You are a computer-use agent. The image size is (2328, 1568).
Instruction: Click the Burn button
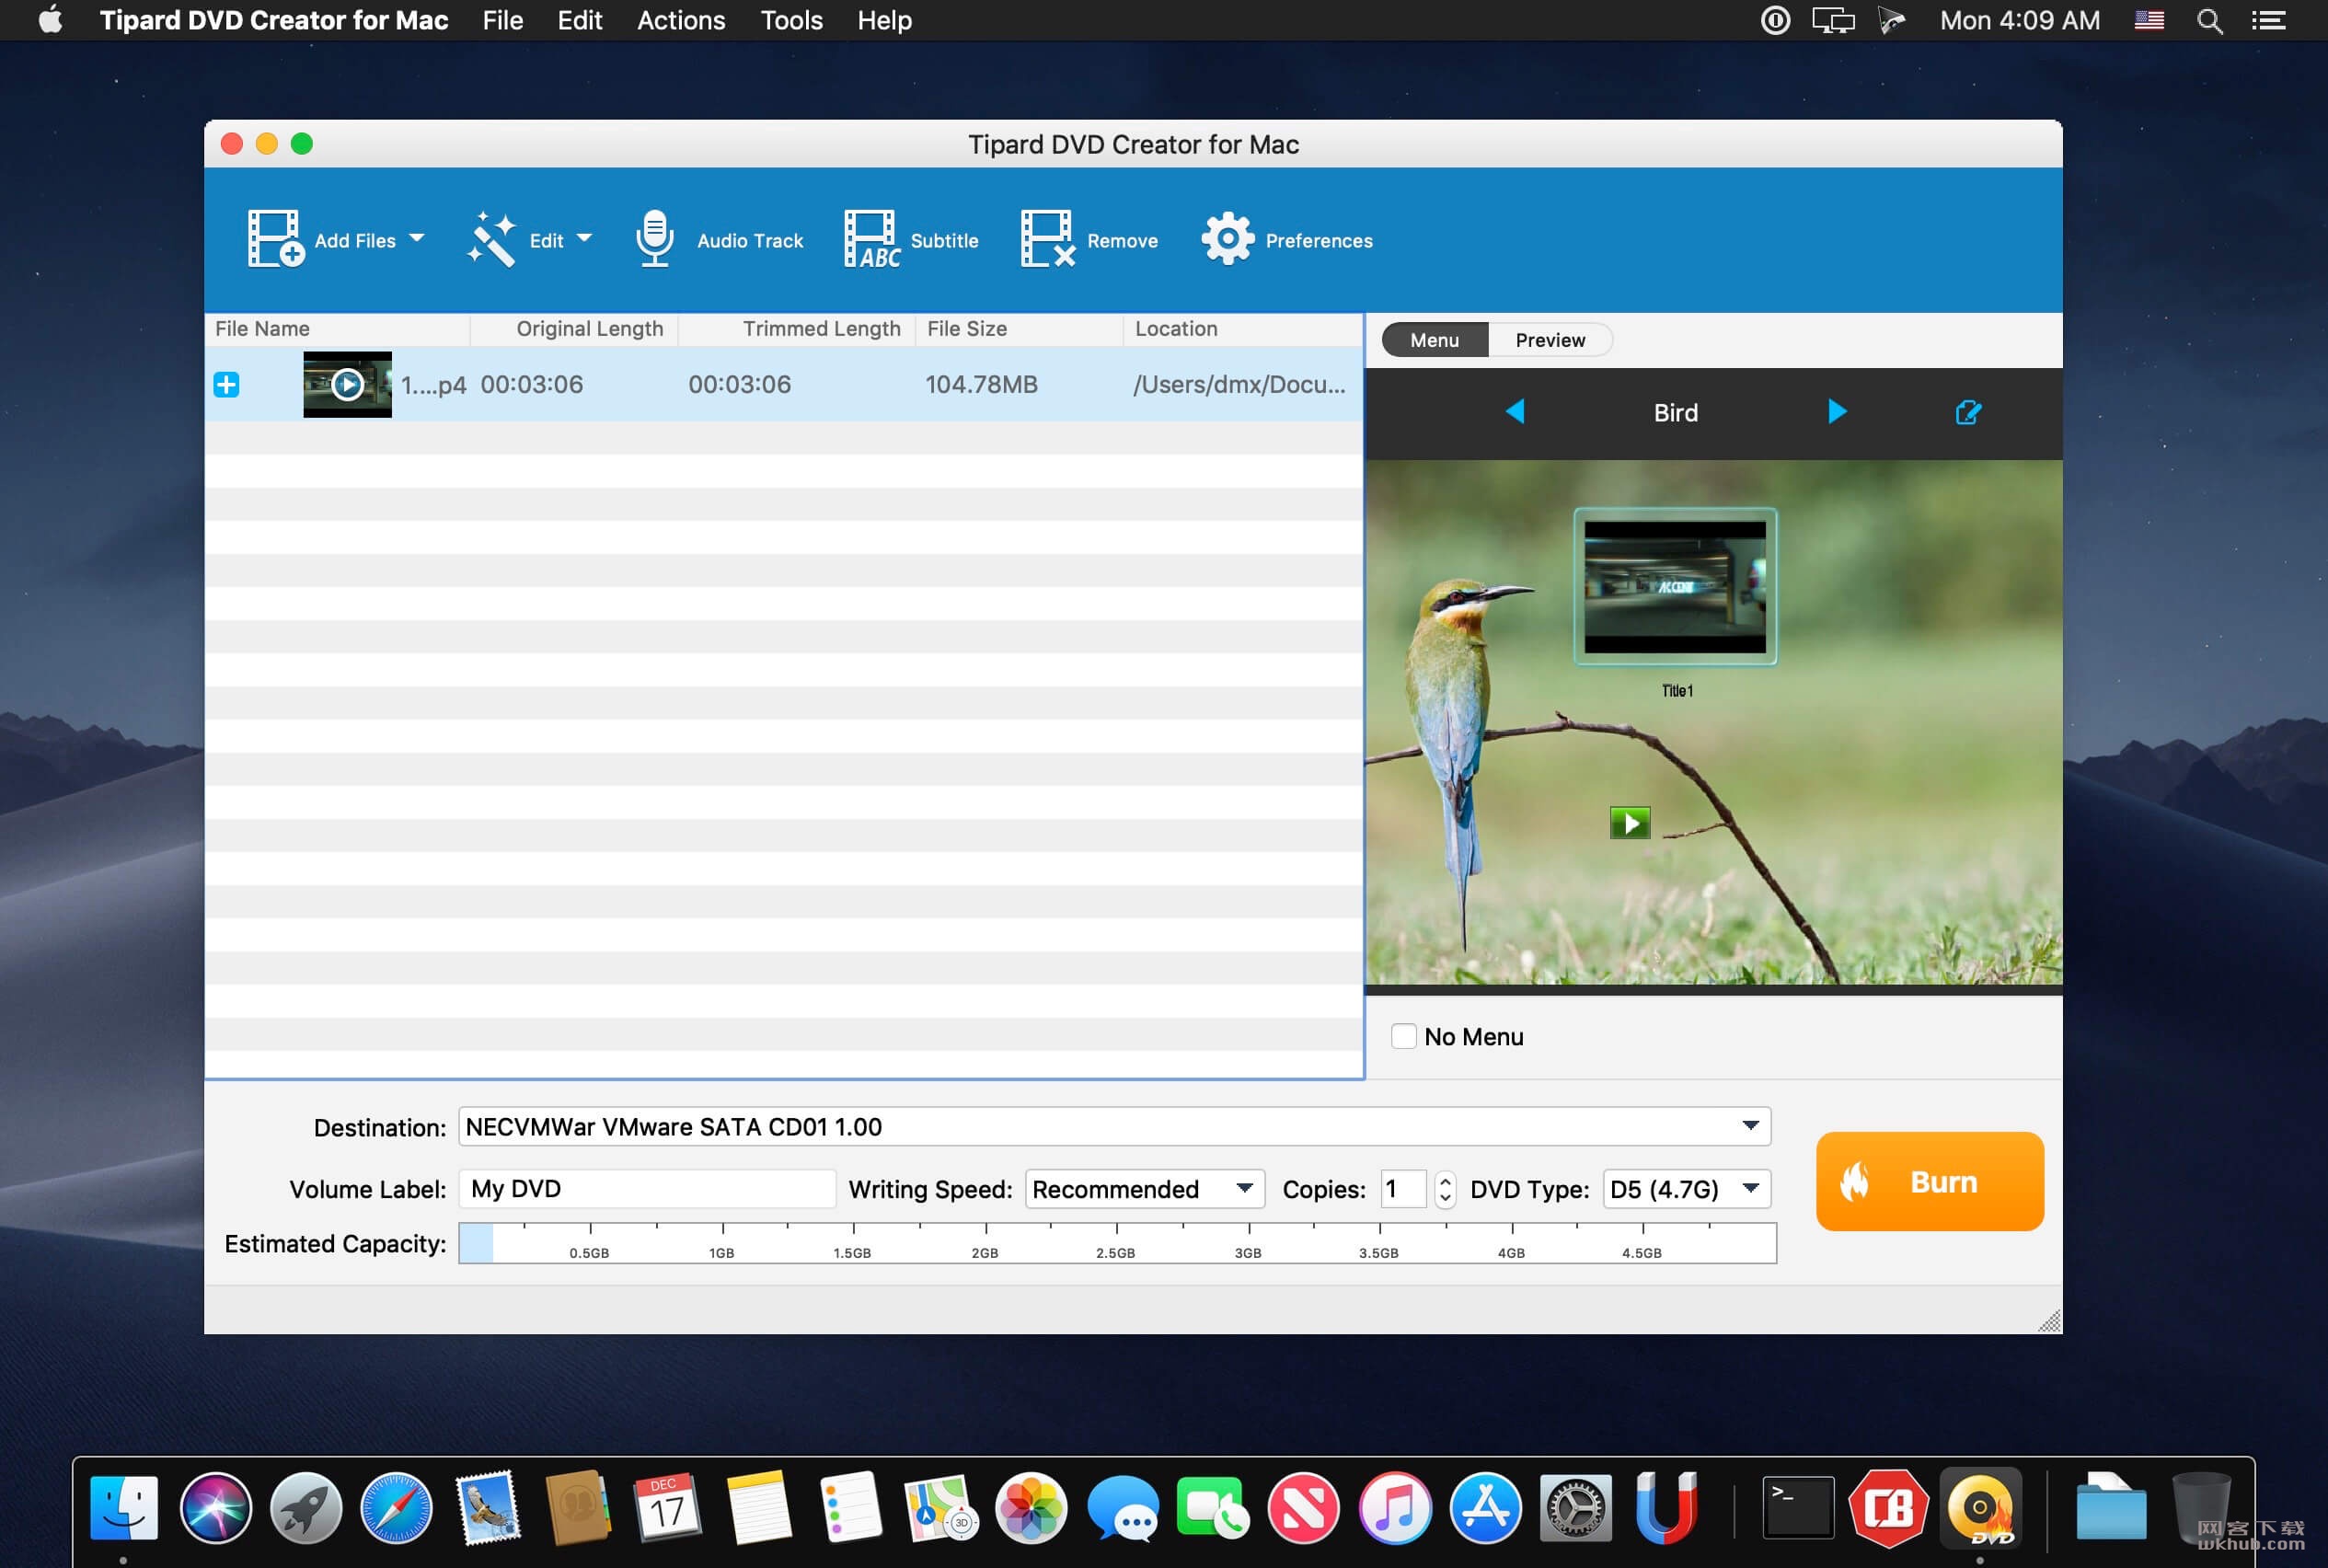1929,1181
